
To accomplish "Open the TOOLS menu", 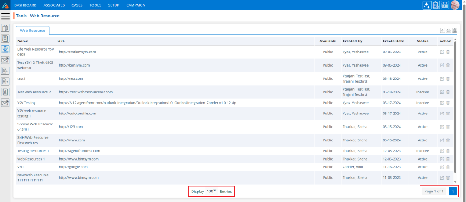I will [x=96, y=5].
